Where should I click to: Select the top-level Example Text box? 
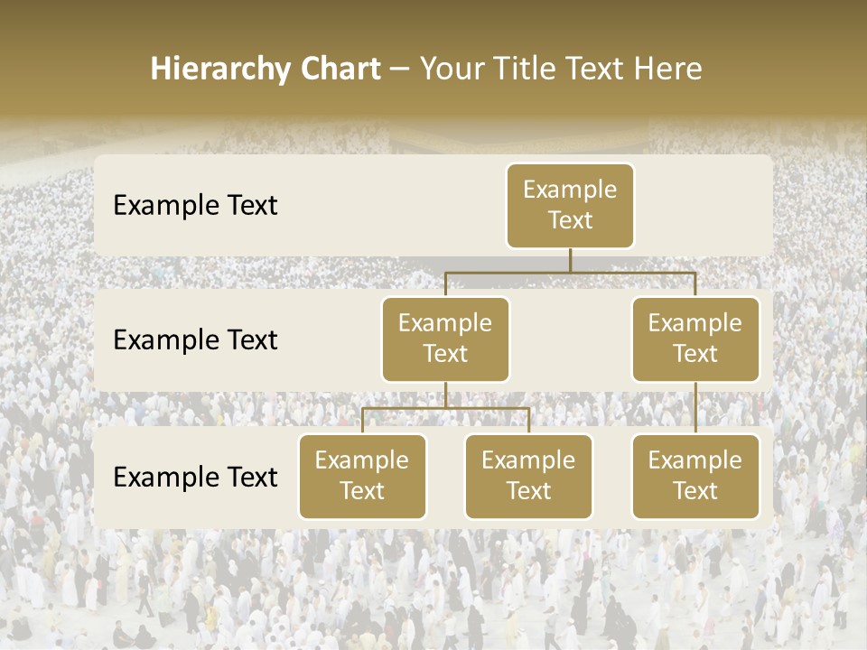[x=570, y=206]
